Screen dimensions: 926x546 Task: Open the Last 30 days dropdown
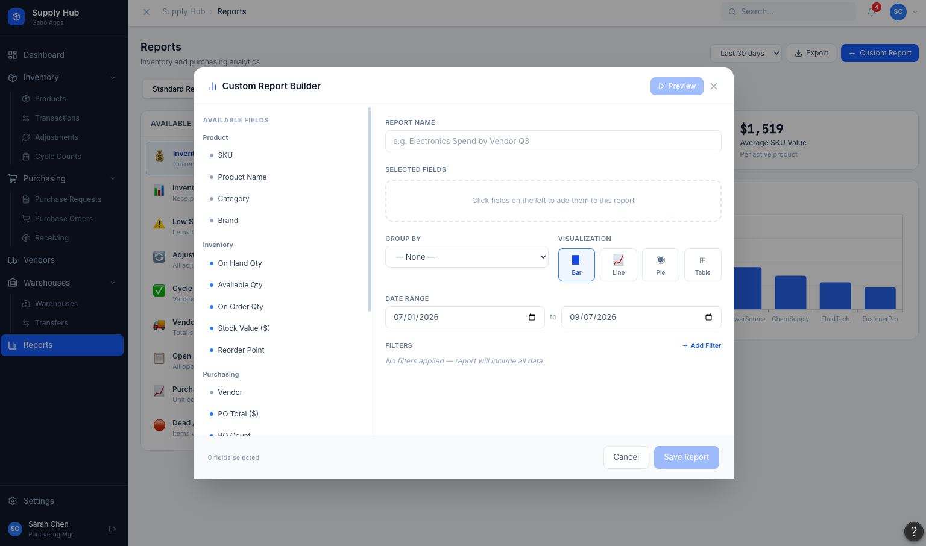coord(746,53)
